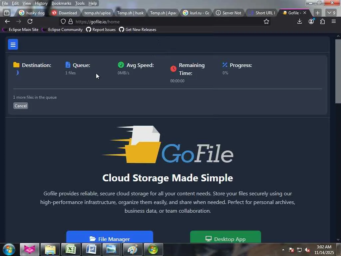Click the '1 more files in the queue' text
341x256 pixels.
pyautogui.click(x=35, y=97)
